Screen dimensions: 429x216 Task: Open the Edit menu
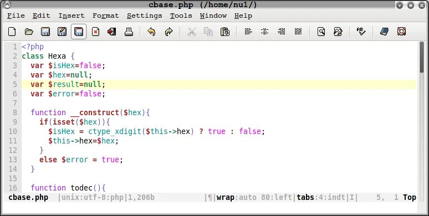point(42,16)
